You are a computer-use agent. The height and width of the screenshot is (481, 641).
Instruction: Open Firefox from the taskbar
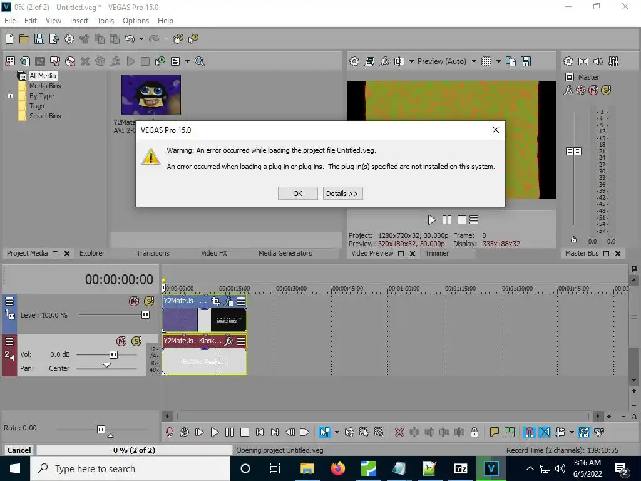click(x=337, y=468)
